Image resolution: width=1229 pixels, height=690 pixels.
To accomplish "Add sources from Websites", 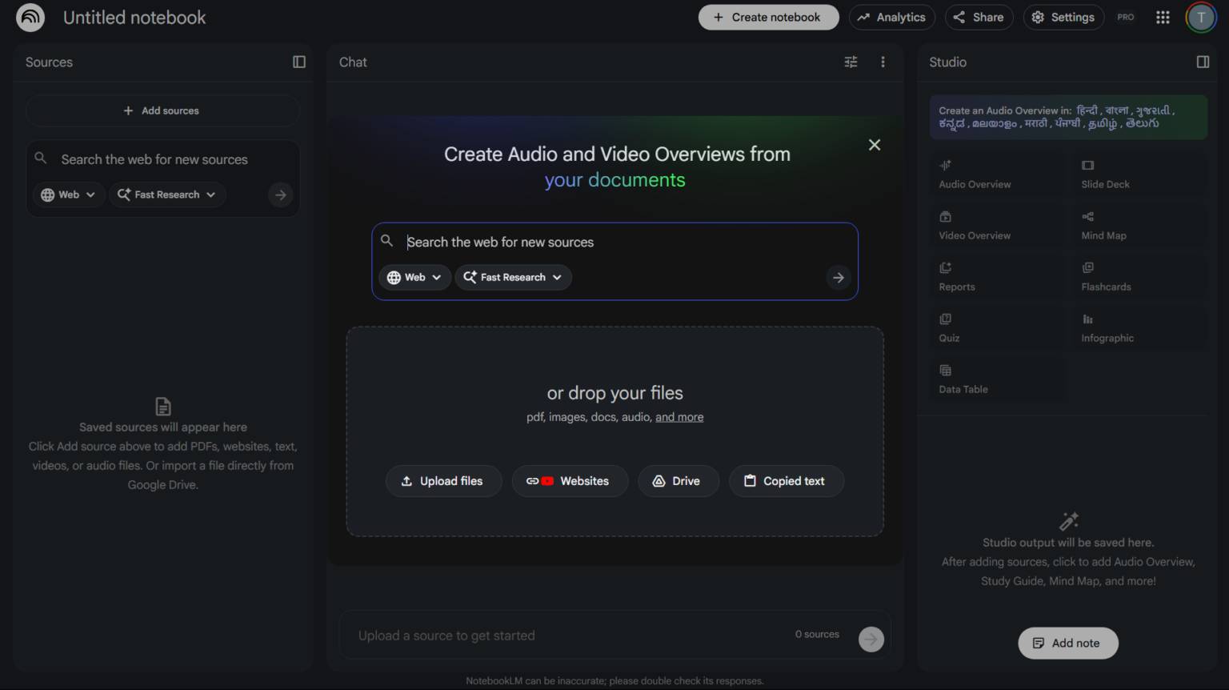I will [x=570, y=481].
